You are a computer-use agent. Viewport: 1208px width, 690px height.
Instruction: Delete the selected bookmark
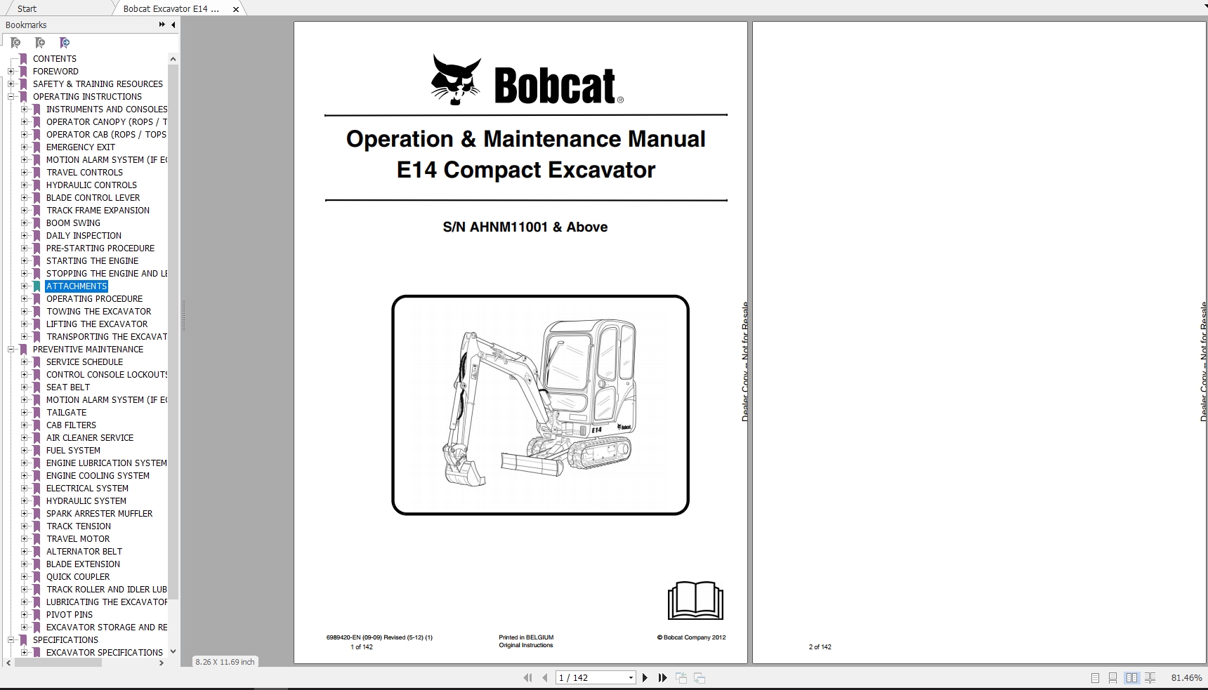click(x=15, y=43)
